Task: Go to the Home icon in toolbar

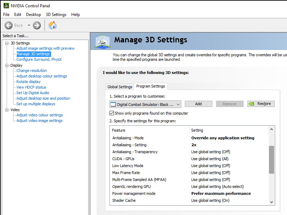Action: (x=52, y=25)
